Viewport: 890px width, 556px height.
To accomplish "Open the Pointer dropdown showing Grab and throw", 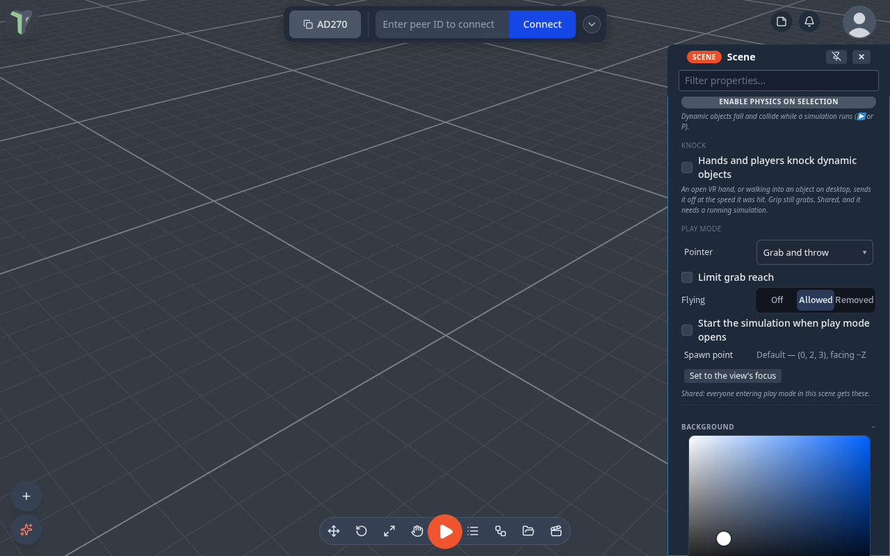I will coord(815,252).
